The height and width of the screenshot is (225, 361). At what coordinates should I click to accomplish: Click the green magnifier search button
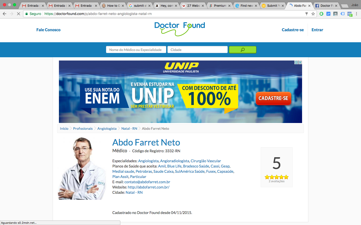(x=243, y=50)
